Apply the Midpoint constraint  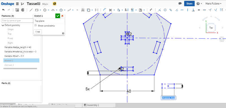click(204, 10)
